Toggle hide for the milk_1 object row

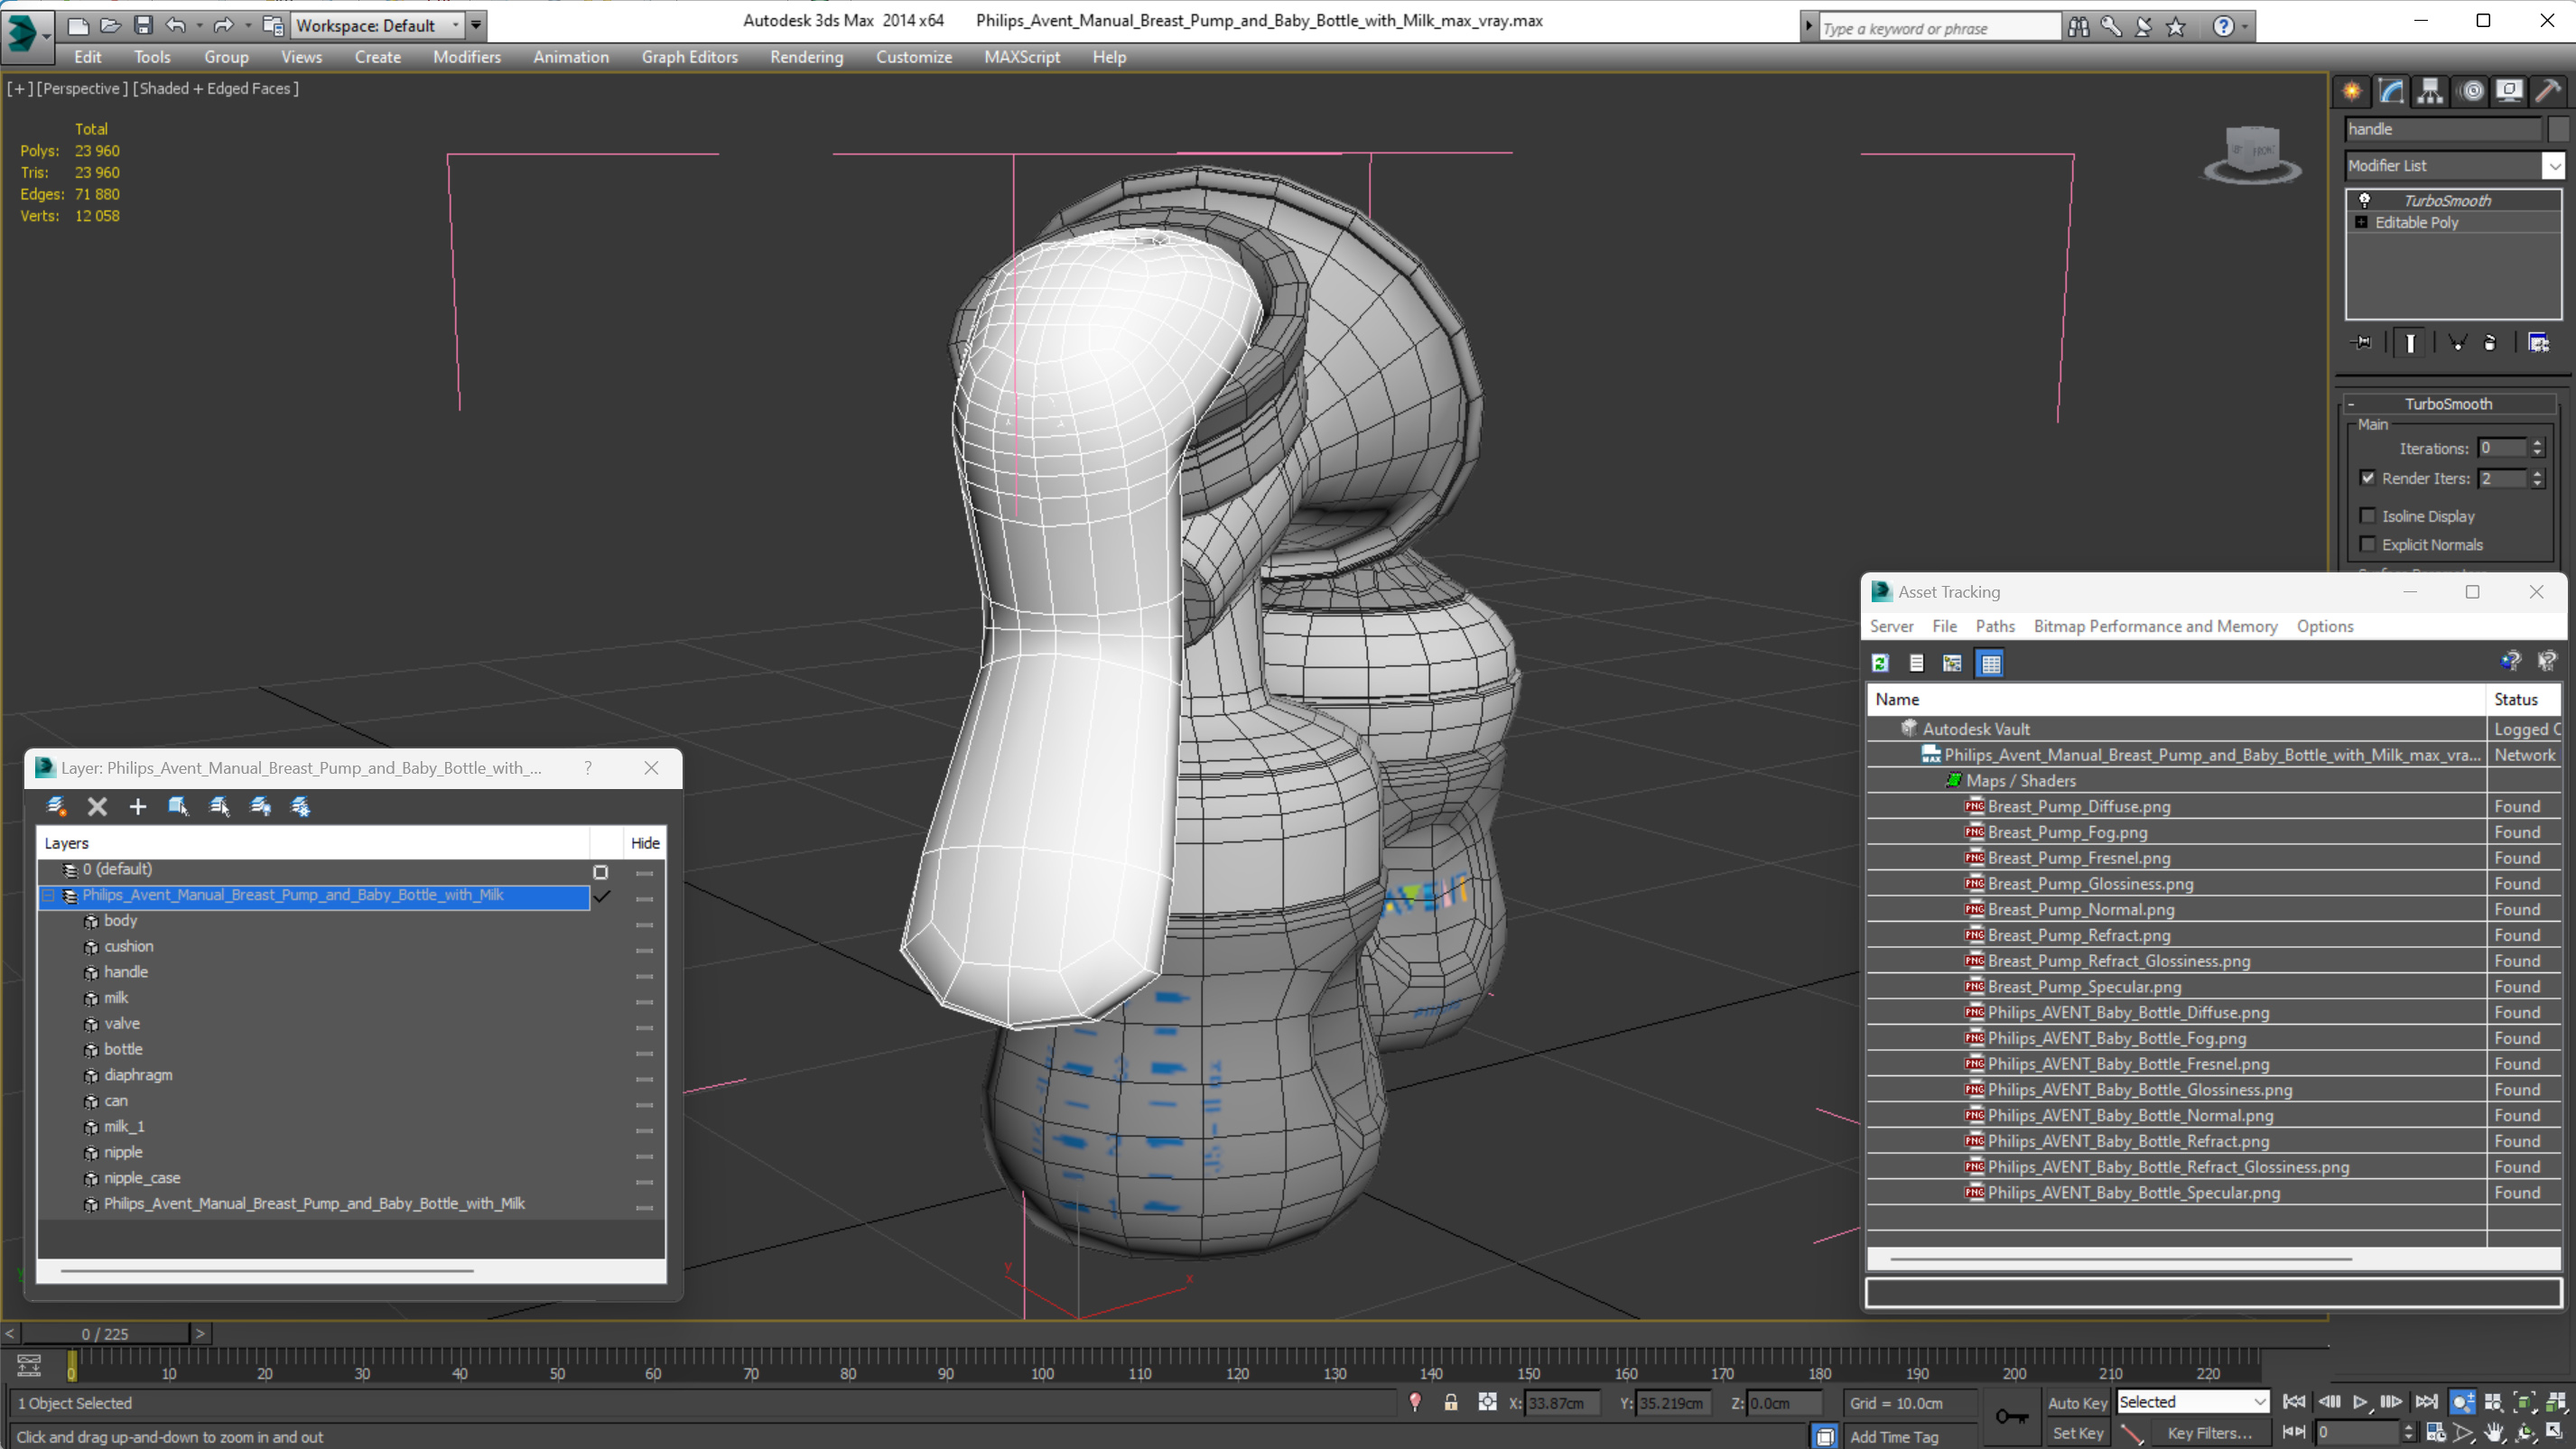644,1130
